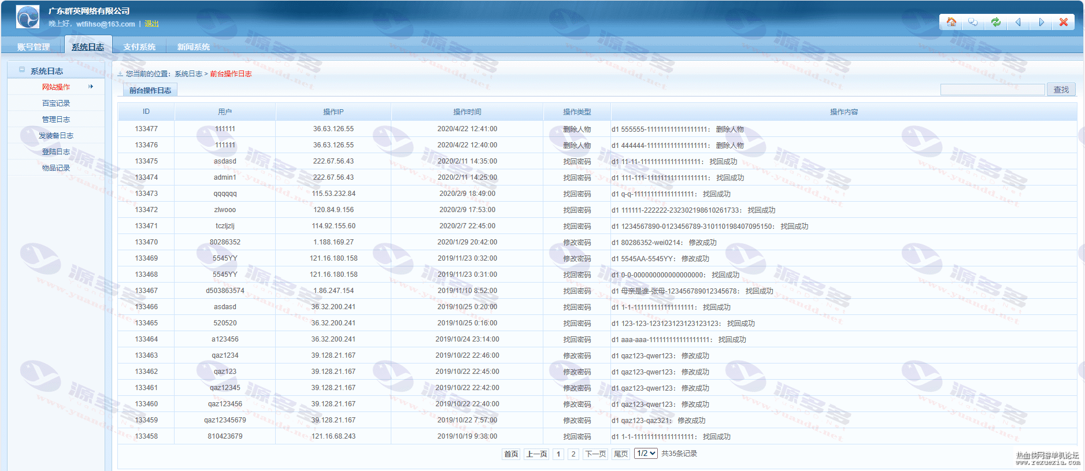Screen dimensions: 1085x471
Task: Select user cell zlwooo
Action: (225, 210)
